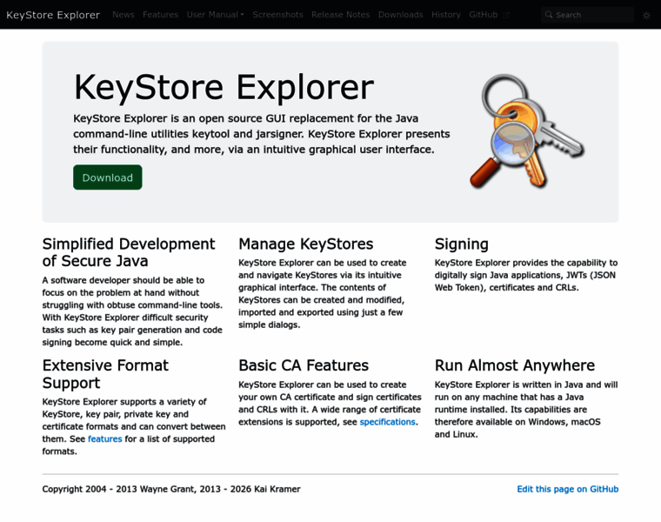Expand the User Manual dropdown
Screen dimensions: 661x522
[x=215, y=15]
